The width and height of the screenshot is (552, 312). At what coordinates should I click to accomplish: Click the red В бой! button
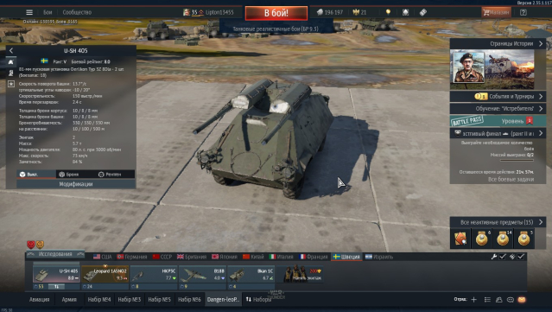coord(276,13)
